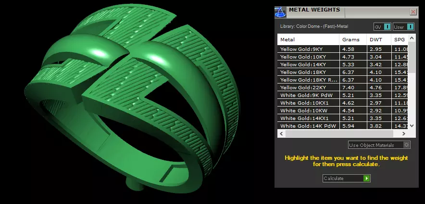Click the 7.40 grams value
Viewport: 425px width, 204px height.
point(347,87)
